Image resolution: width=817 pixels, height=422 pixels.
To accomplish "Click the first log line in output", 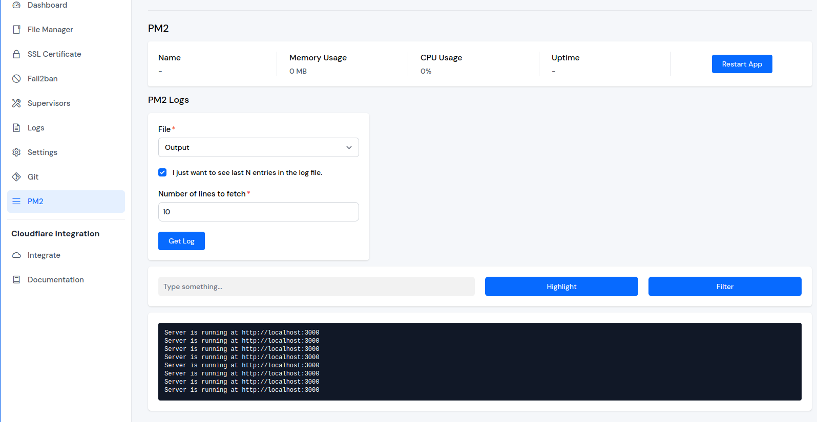I will pyautogui.click(x=242, y=333).
